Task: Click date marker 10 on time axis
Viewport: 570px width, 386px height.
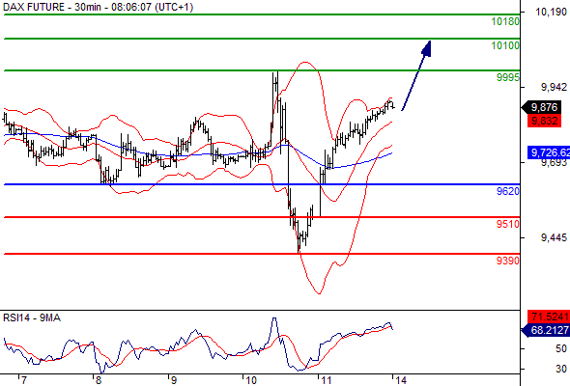Action: point(251,380)
